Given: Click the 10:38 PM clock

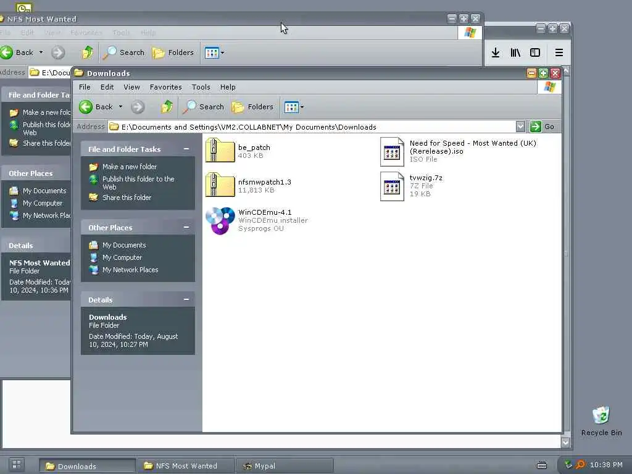Looking at the screenshot, I should click(x=606, y=465).
